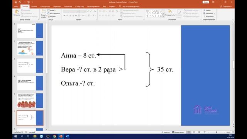Open the Файл menu
This screenshot has width=247, height=139.
point(16,7)
